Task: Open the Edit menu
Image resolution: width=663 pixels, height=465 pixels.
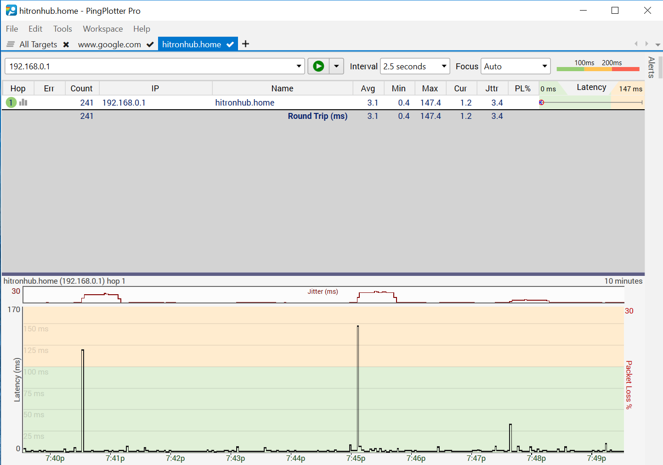Action: pos(35,28)
